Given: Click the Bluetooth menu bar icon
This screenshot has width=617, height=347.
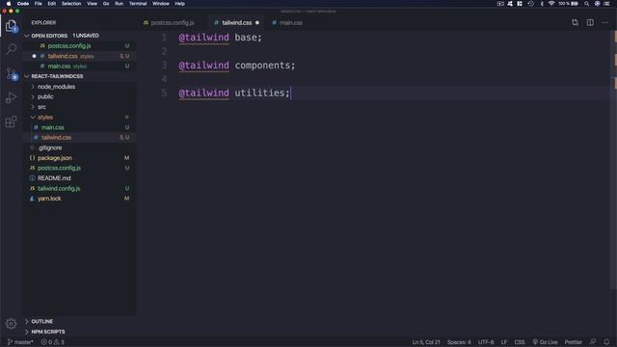Looking at the screenshot, I should click(x=542, y=4).
